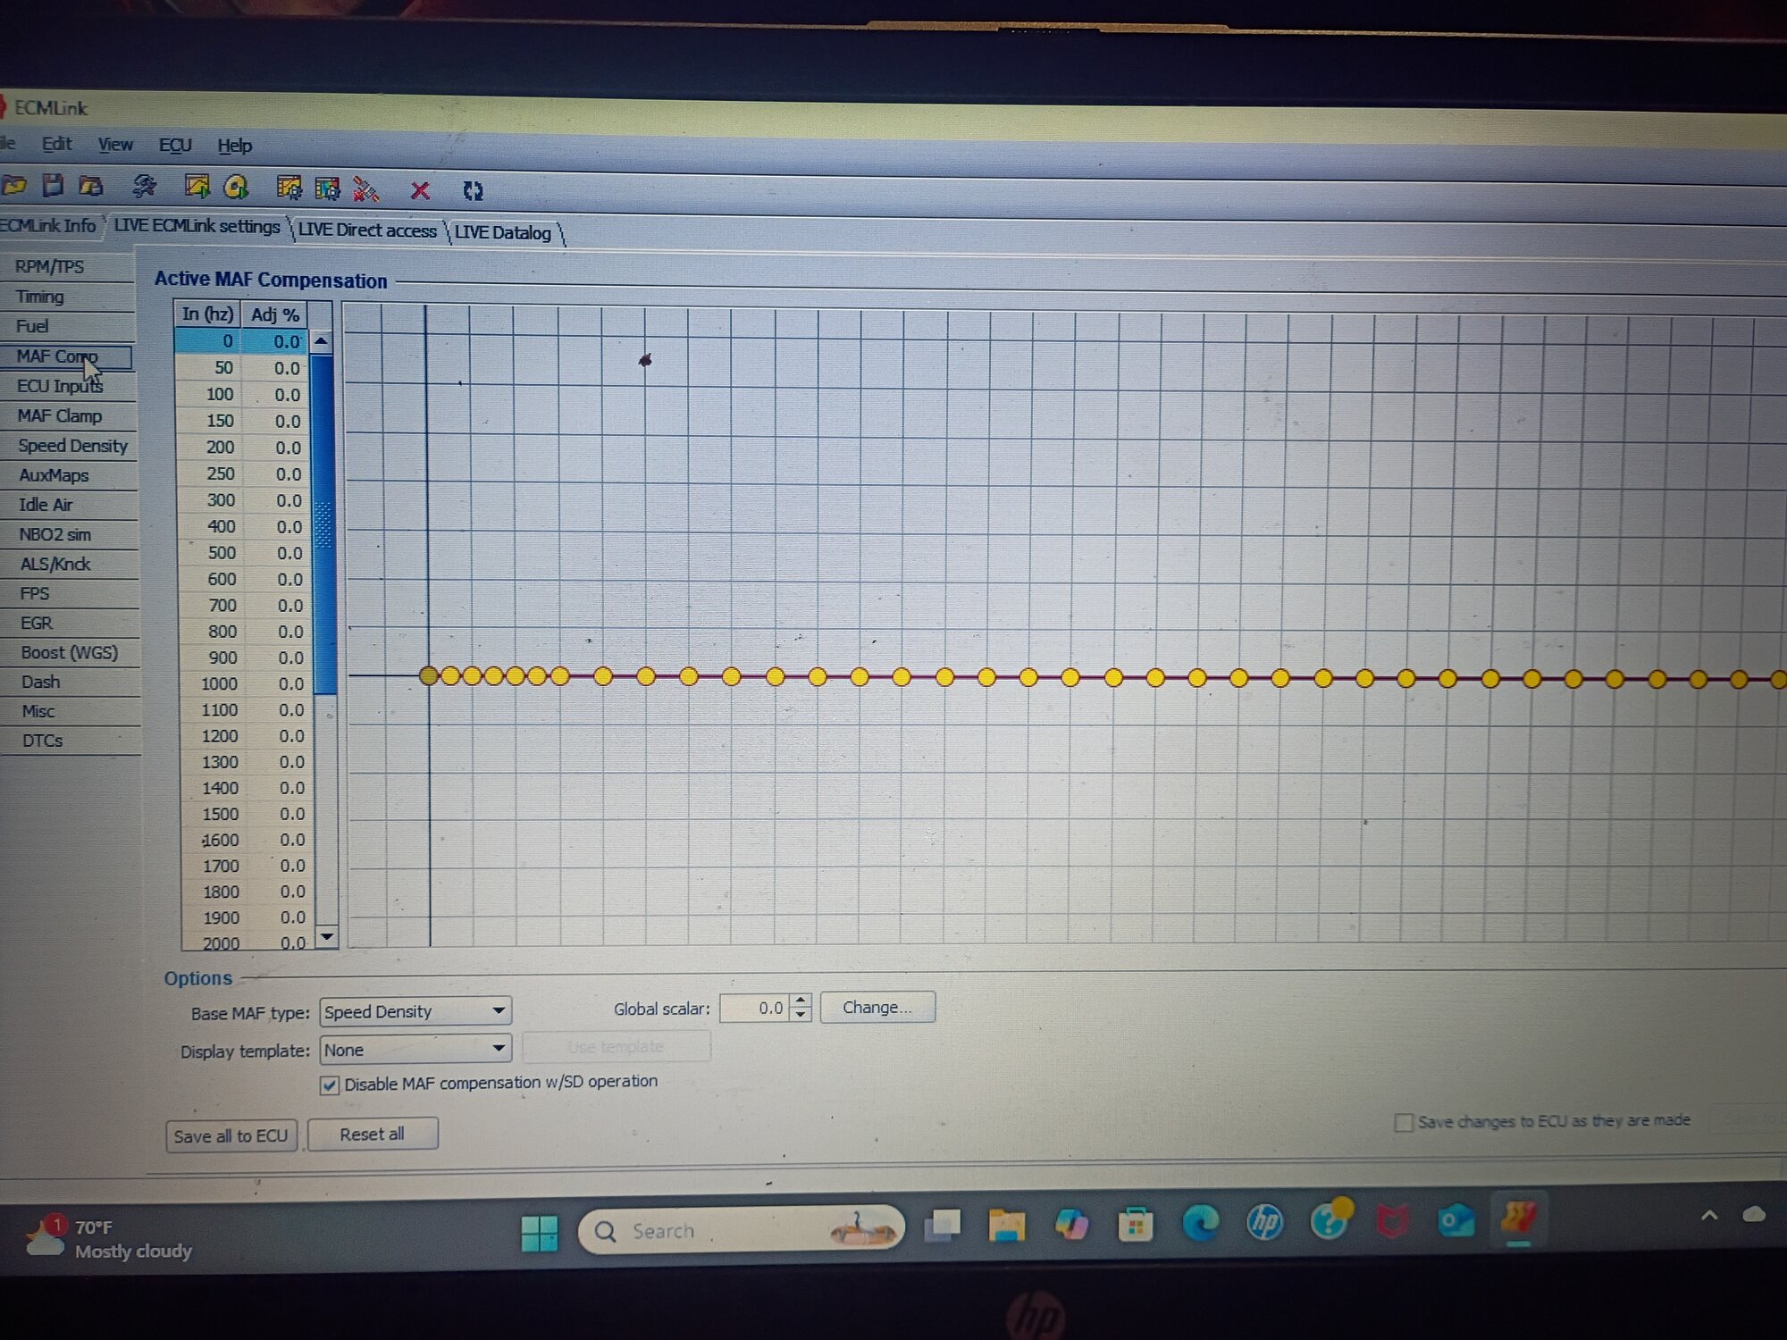Open the open-folder toolbar icon

(x=14, y=185)
